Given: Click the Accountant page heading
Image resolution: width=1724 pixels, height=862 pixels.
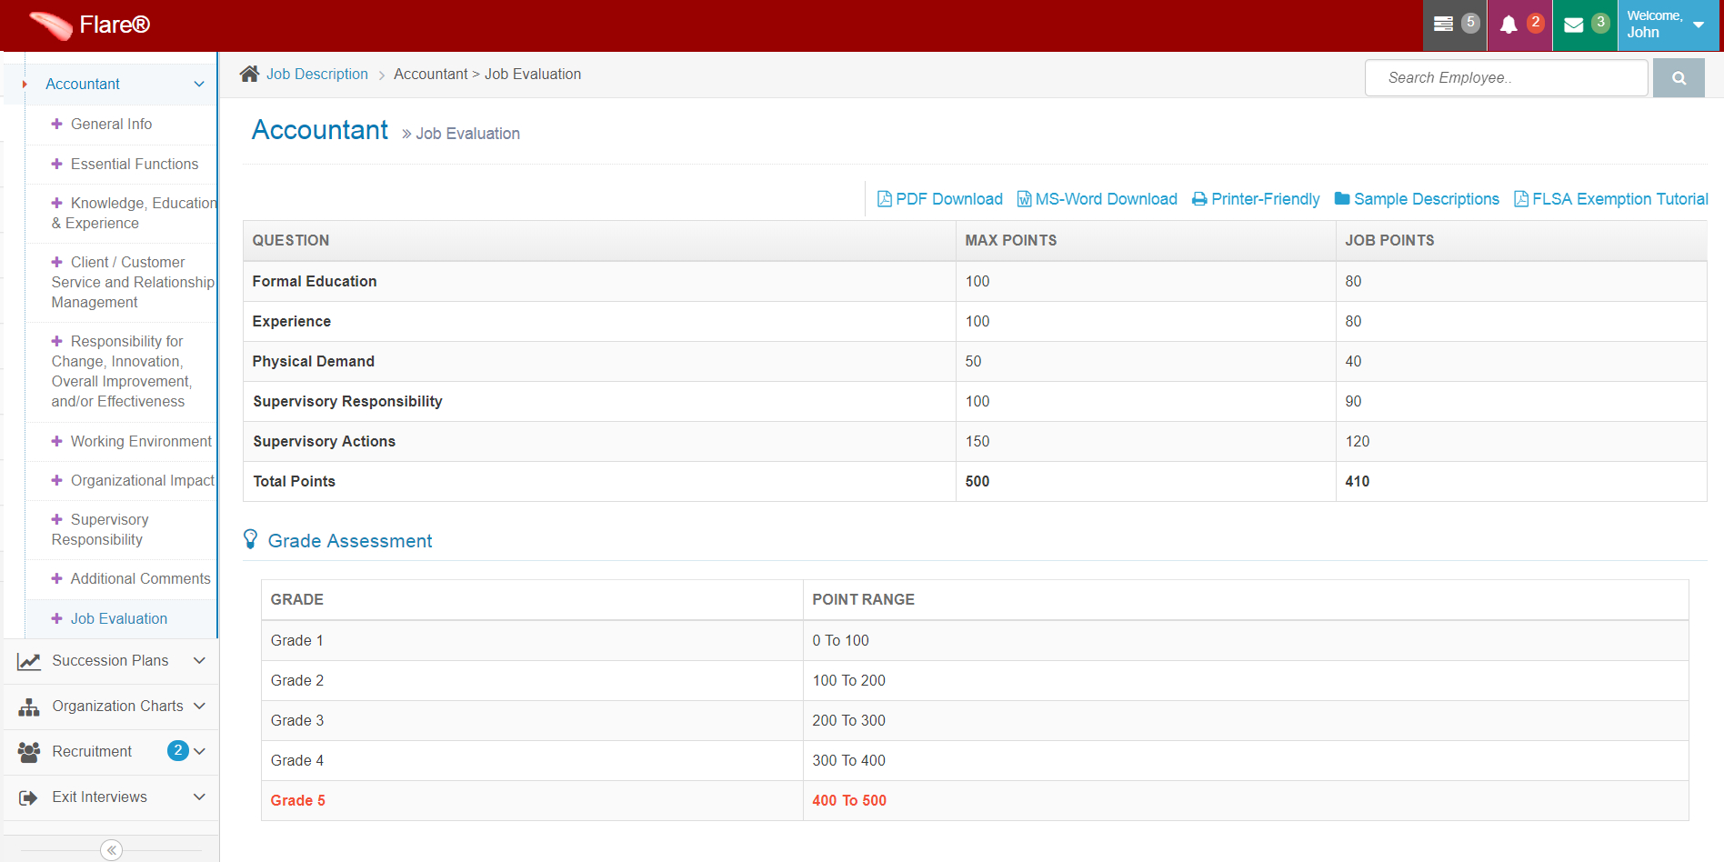Looking at the screenshot, I should coord(320,130).
